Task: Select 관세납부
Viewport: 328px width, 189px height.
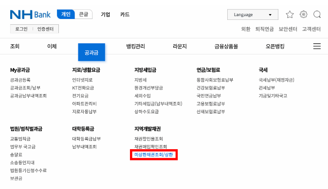Action: 267,88
